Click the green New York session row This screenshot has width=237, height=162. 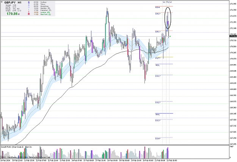tap(42, 14)
